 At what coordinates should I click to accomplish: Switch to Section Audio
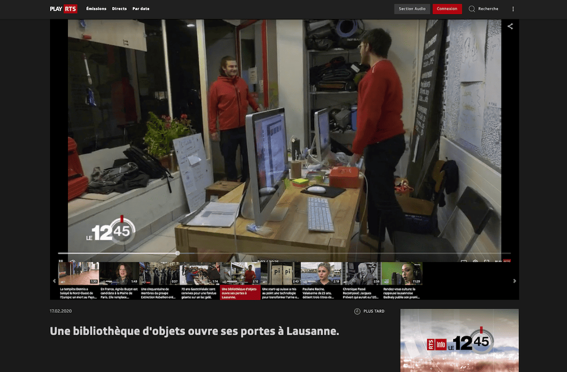click(x=412, y=9)
